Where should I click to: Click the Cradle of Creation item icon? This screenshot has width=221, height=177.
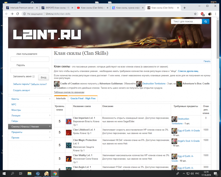(57, 84)
